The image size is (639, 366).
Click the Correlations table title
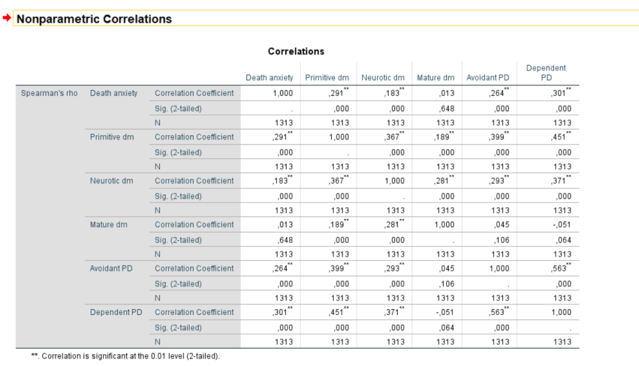296,51
